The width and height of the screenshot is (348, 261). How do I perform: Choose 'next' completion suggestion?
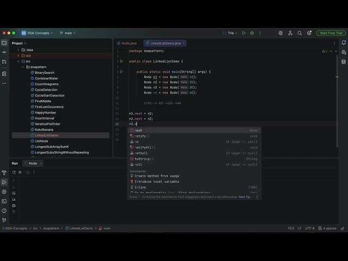click(x=194, y=130)
